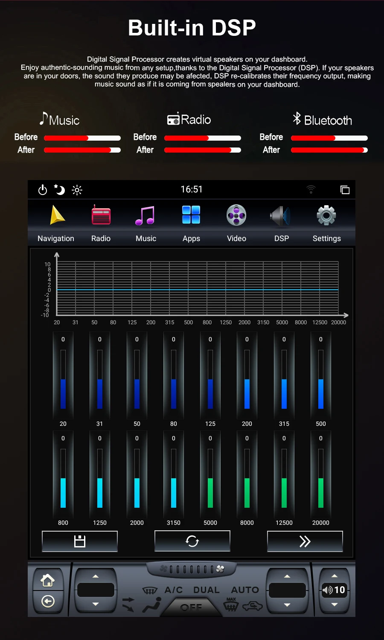This screenshot has height=640, width=384.
Task: Tap the power icon in status bar
Action: (43, 190)
